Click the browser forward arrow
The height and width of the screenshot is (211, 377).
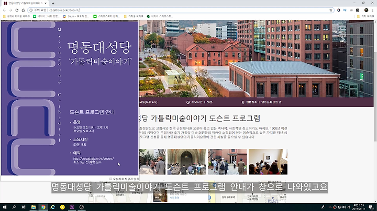click(x=10, y=10)
